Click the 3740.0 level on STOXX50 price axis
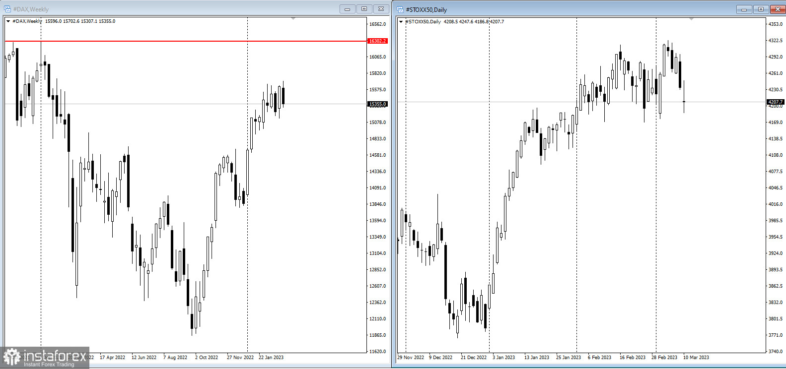This screenshot has height=369, width=786. (x=776, y=352)
